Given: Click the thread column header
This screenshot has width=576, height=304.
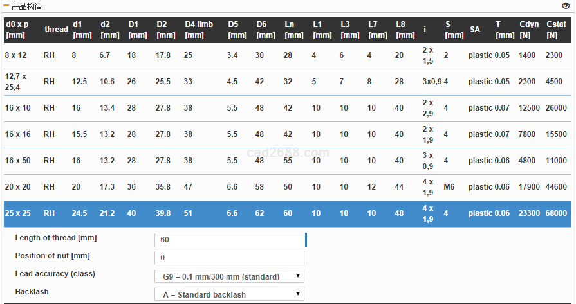Looking at the screenshot, I should point(56,30).
